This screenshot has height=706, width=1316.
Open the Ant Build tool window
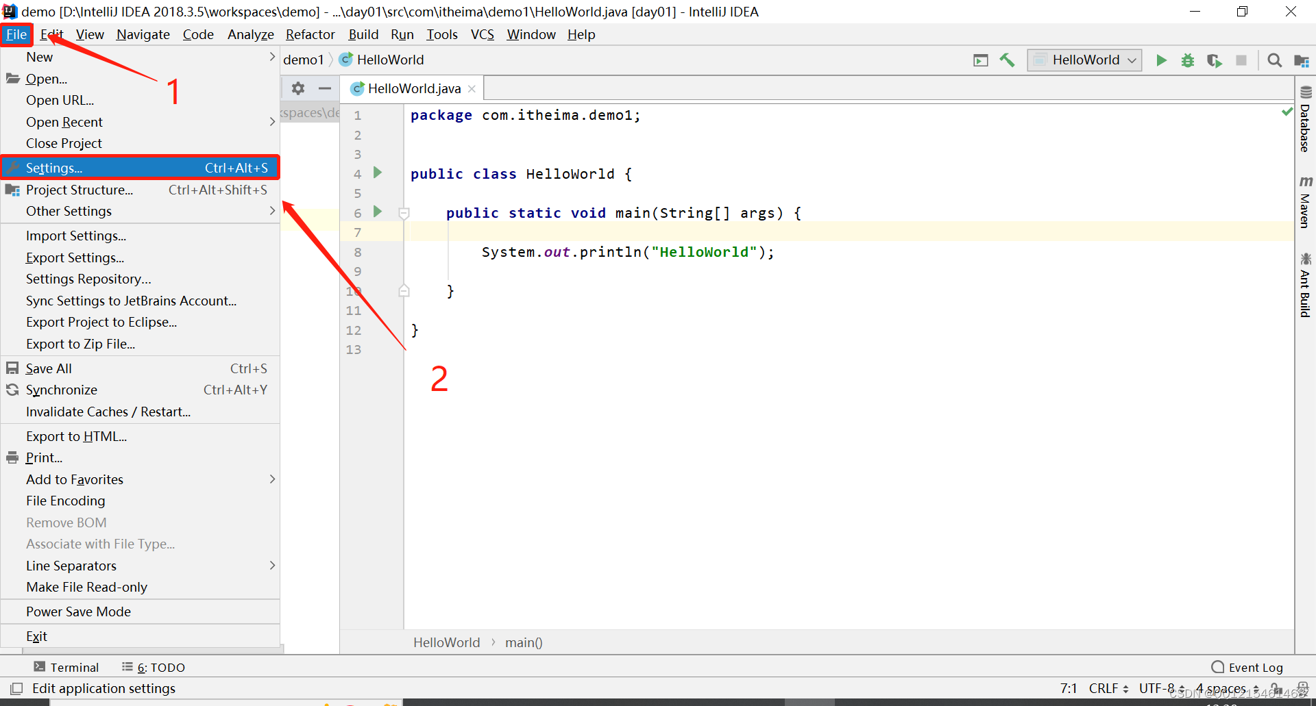click(x=1305, y=285)
